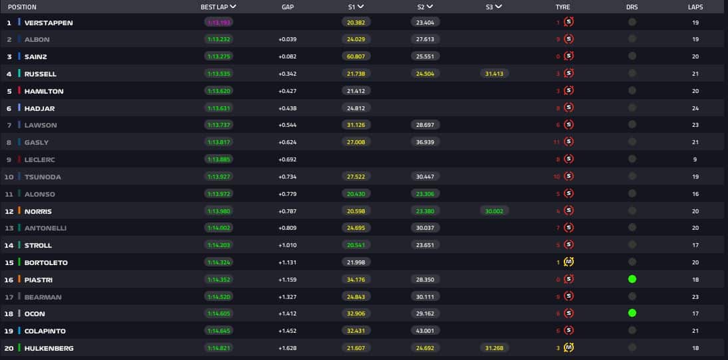Click Albon's gap +0.039

(x=287, y=39)
